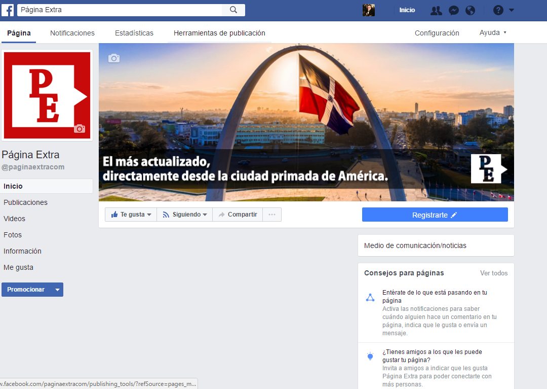Screen dimensions: 547x389
Task: Open Herramientas de publicación tab
Action: pos(219,33)
